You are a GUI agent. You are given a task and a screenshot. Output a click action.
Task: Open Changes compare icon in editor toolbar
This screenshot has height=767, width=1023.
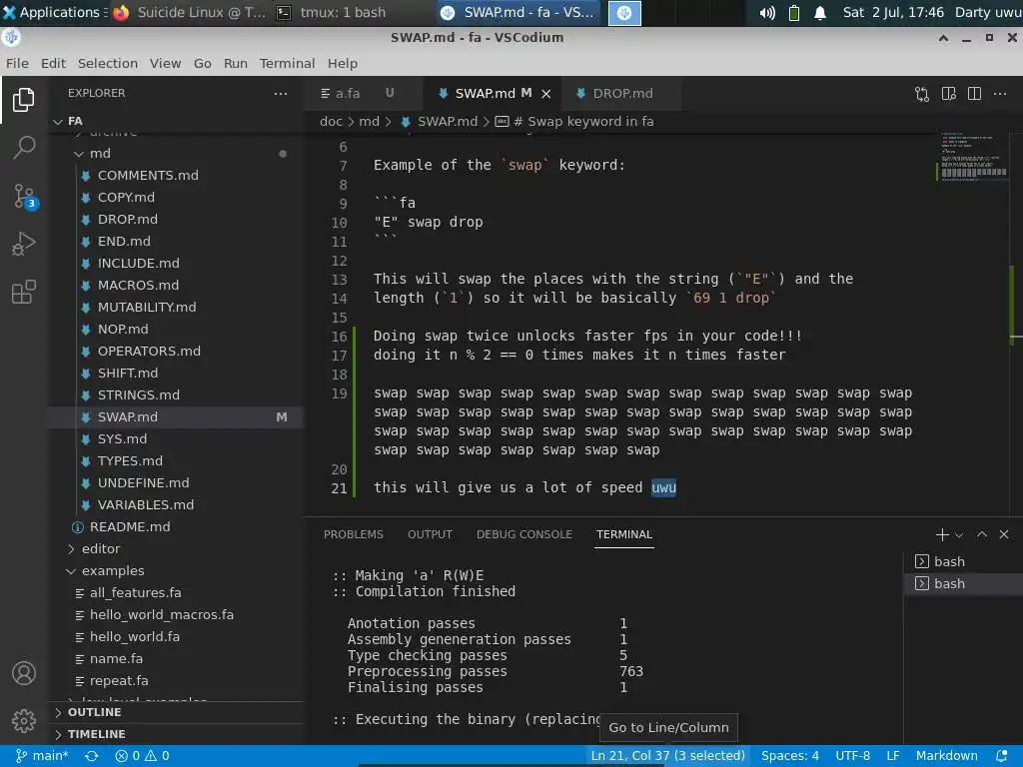point(922,94)
